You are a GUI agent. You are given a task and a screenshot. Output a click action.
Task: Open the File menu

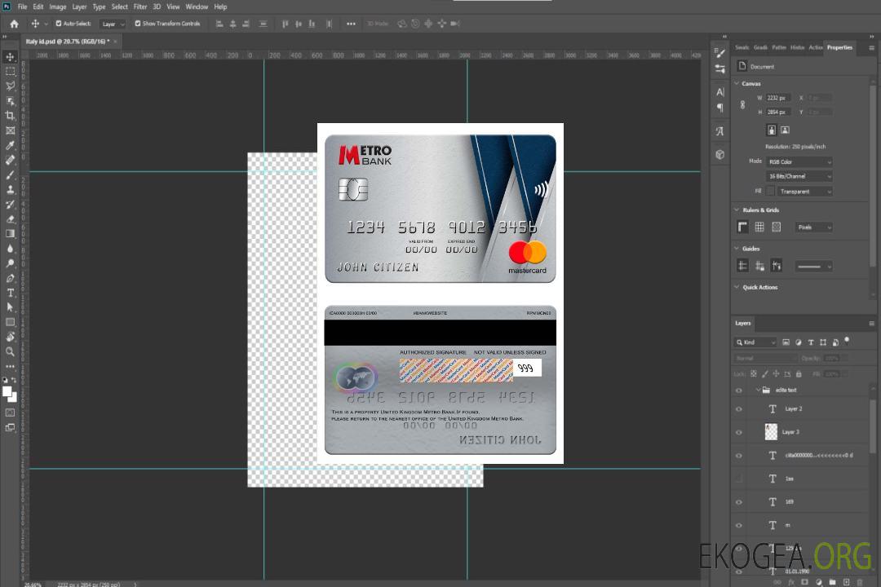coord(23,7)
